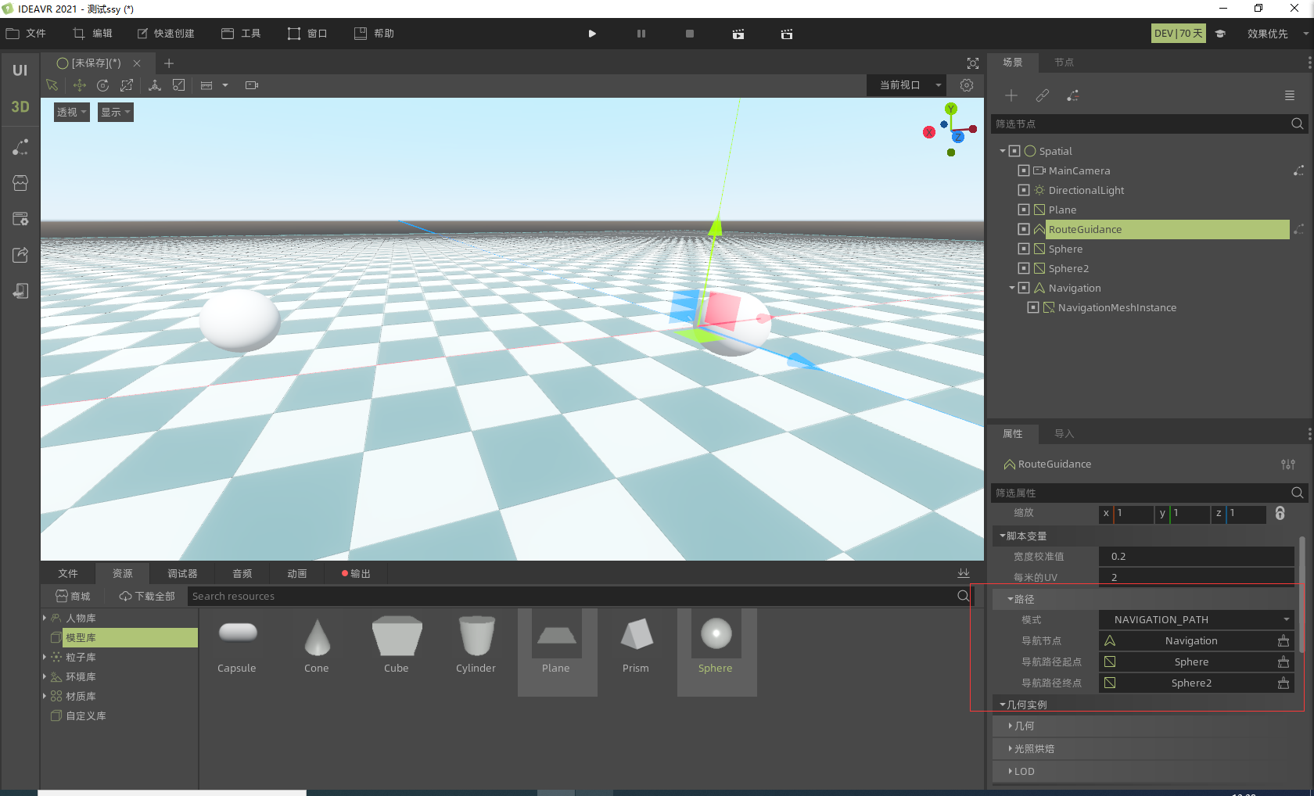Open the NAVIGATION_PATH mode dropdown
The width and height of the screenshot is (1314, 796).
point(1197,619)
